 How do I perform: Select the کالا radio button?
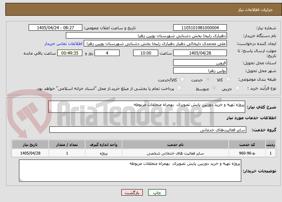click(228, 79)
